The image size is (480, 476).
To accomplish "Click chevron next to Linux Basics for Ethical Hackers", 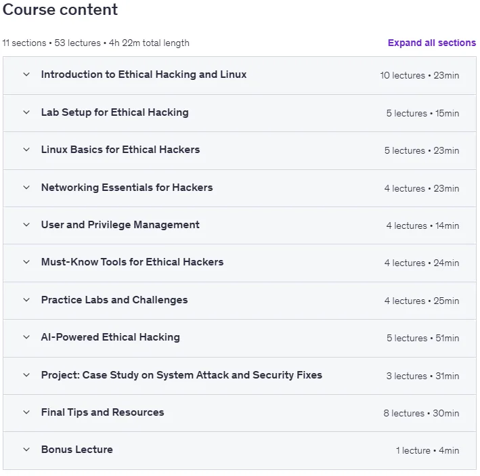I will 26,150.
